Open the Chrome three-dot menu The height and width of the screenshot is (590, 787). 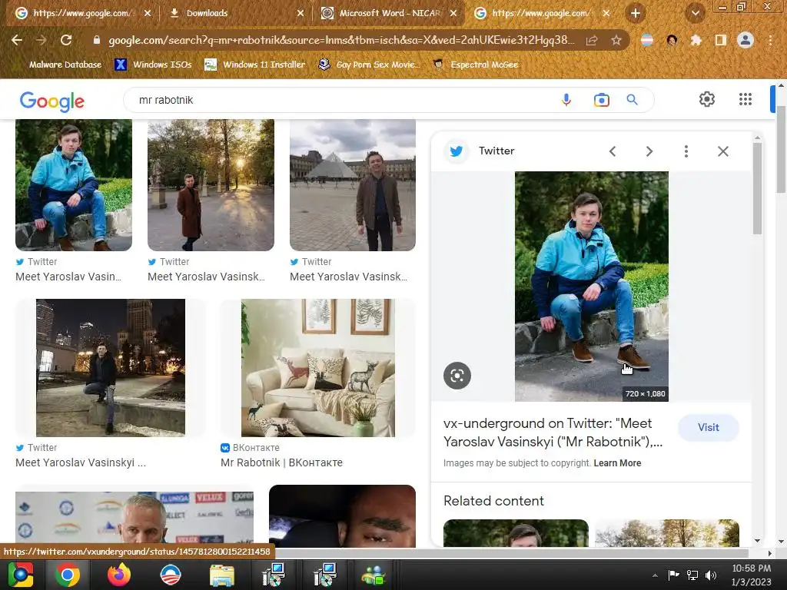tap(770, 40)
